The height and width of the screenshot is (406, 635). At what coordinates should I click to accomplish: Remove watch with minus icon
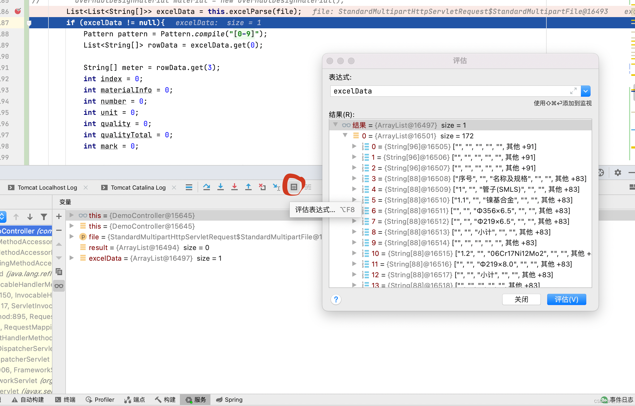point(59,230)
